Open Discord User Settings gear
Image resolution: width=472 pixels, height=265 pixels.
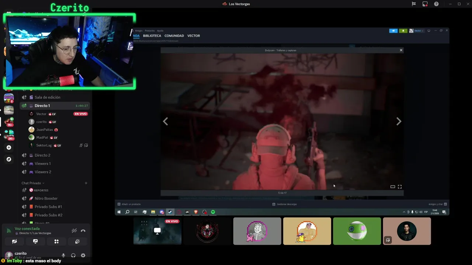(83, 255)
